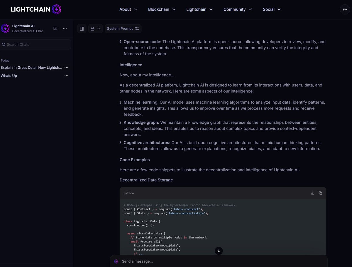Expand the About menu
Screen dimensions: 352x267
pos(128,9)
